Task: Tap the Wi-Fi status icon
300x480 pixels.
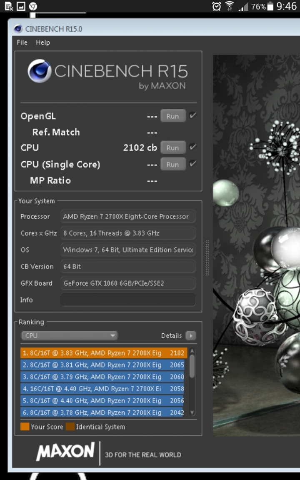Action: click(x=229, y=6)
